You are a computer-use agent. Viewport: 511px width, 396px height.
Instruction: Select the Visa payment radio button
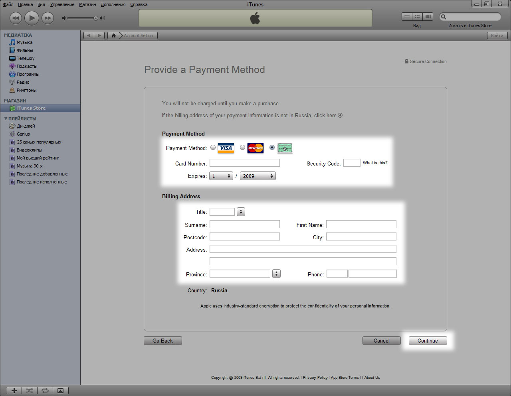[213, 147]
